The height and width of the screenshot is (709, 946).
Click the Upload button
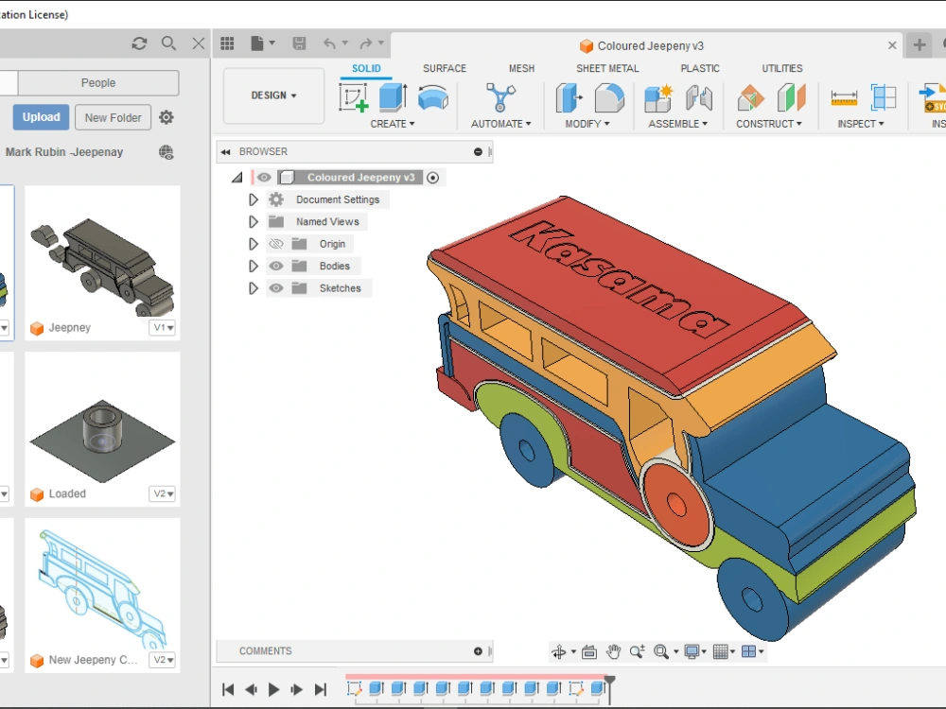pos(41,117)
